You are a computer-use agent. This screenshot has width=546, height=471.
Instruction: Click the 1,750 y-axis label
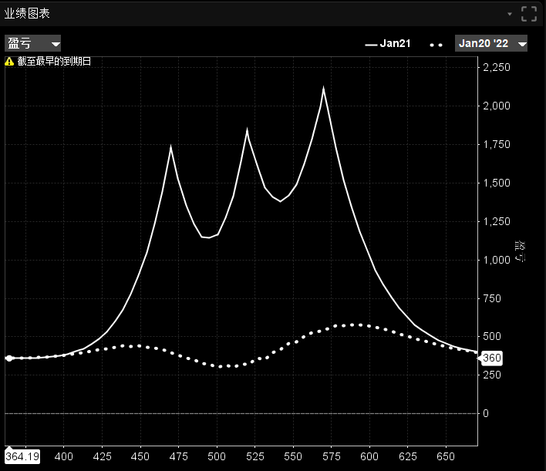pyautogui.click(x=497, y=144)
